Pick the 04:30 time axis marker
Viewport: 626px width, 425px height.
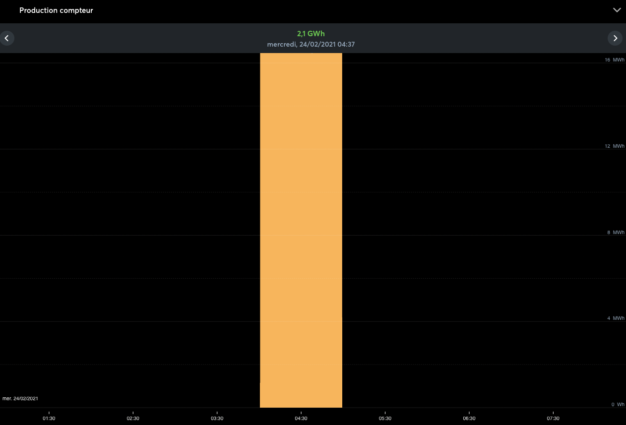301,418
